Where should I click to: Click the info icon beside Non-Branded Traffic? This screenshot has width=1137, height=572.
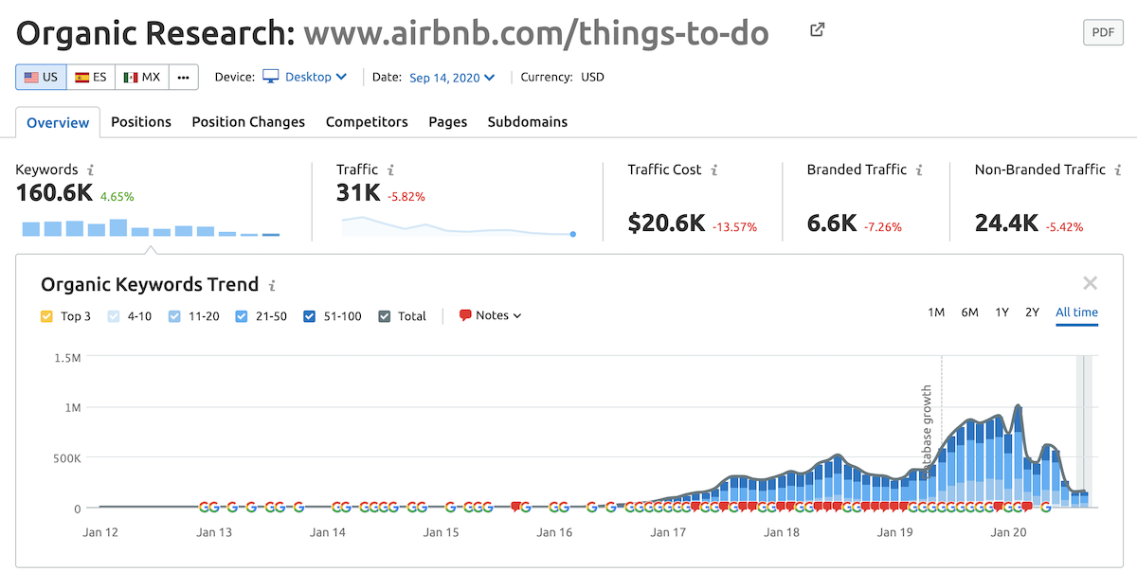coord(1118,170)
